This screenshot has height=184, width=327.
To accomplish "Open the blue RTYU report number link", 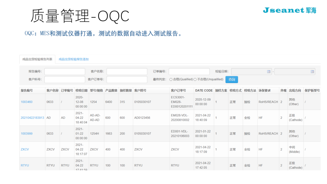I will [x=25, y=165].
